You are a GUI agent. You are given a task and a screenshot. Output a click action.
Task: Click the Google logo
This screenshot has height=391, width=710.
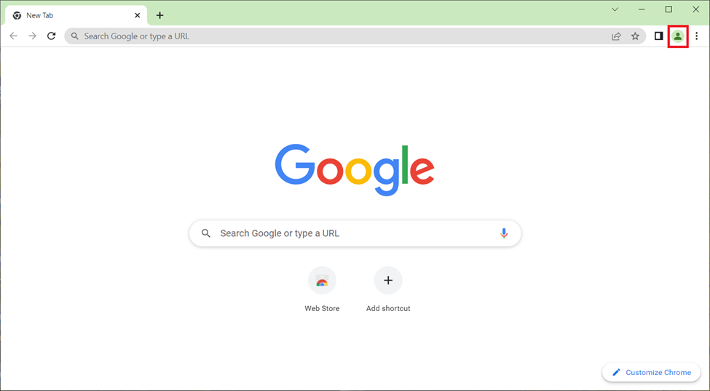coord(355,170)
